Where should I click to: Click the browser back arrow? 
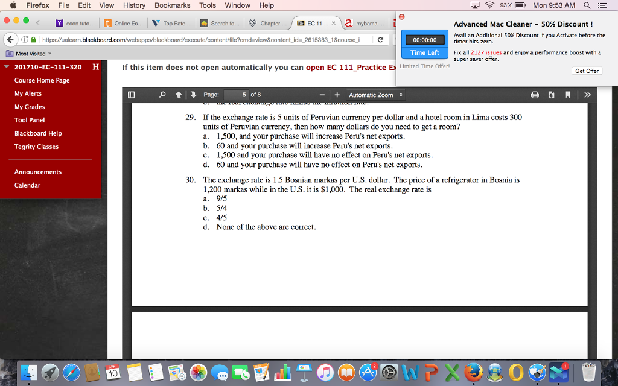tap(11, 39)
